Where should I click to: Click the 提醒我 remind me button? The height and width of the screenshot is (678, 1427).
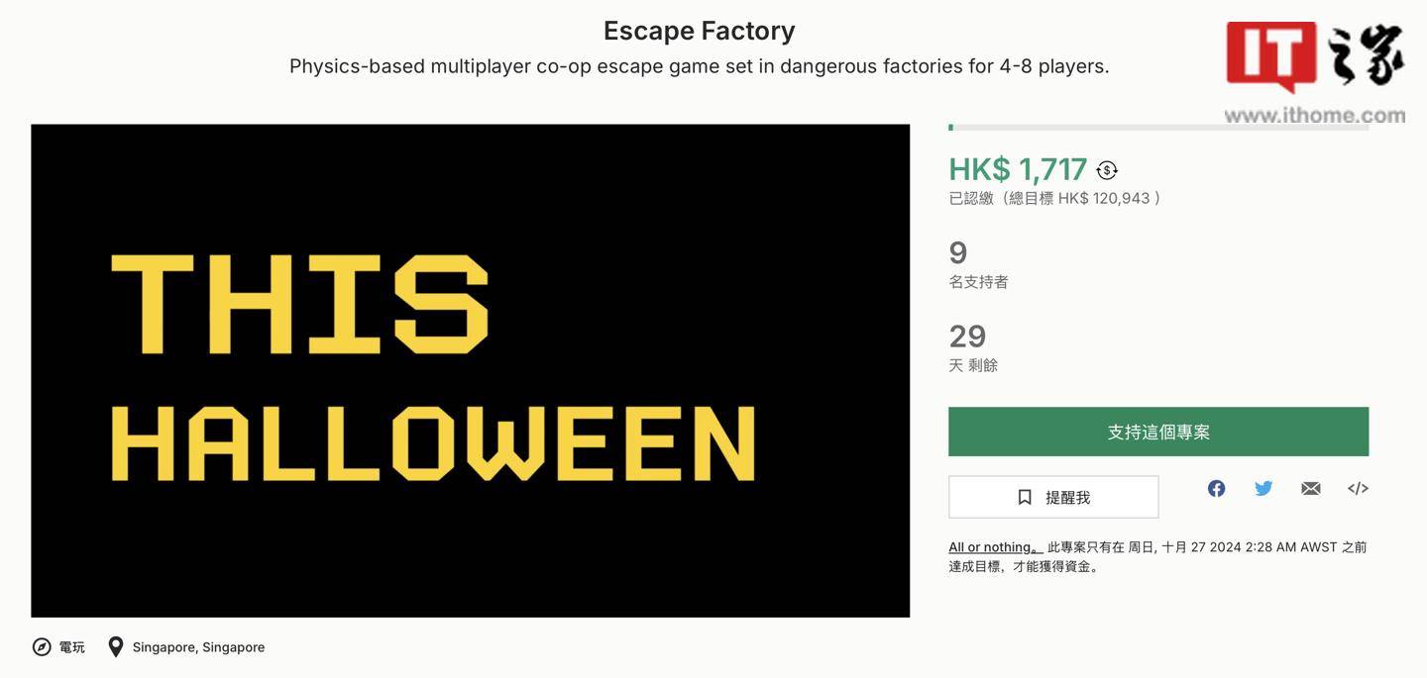coord(1053,497)
